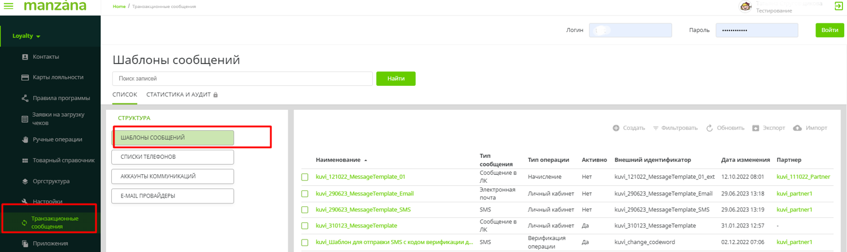Check the kuvi_121022_MessageTemplate_01 row checkbox

click(x=305, y=177)
